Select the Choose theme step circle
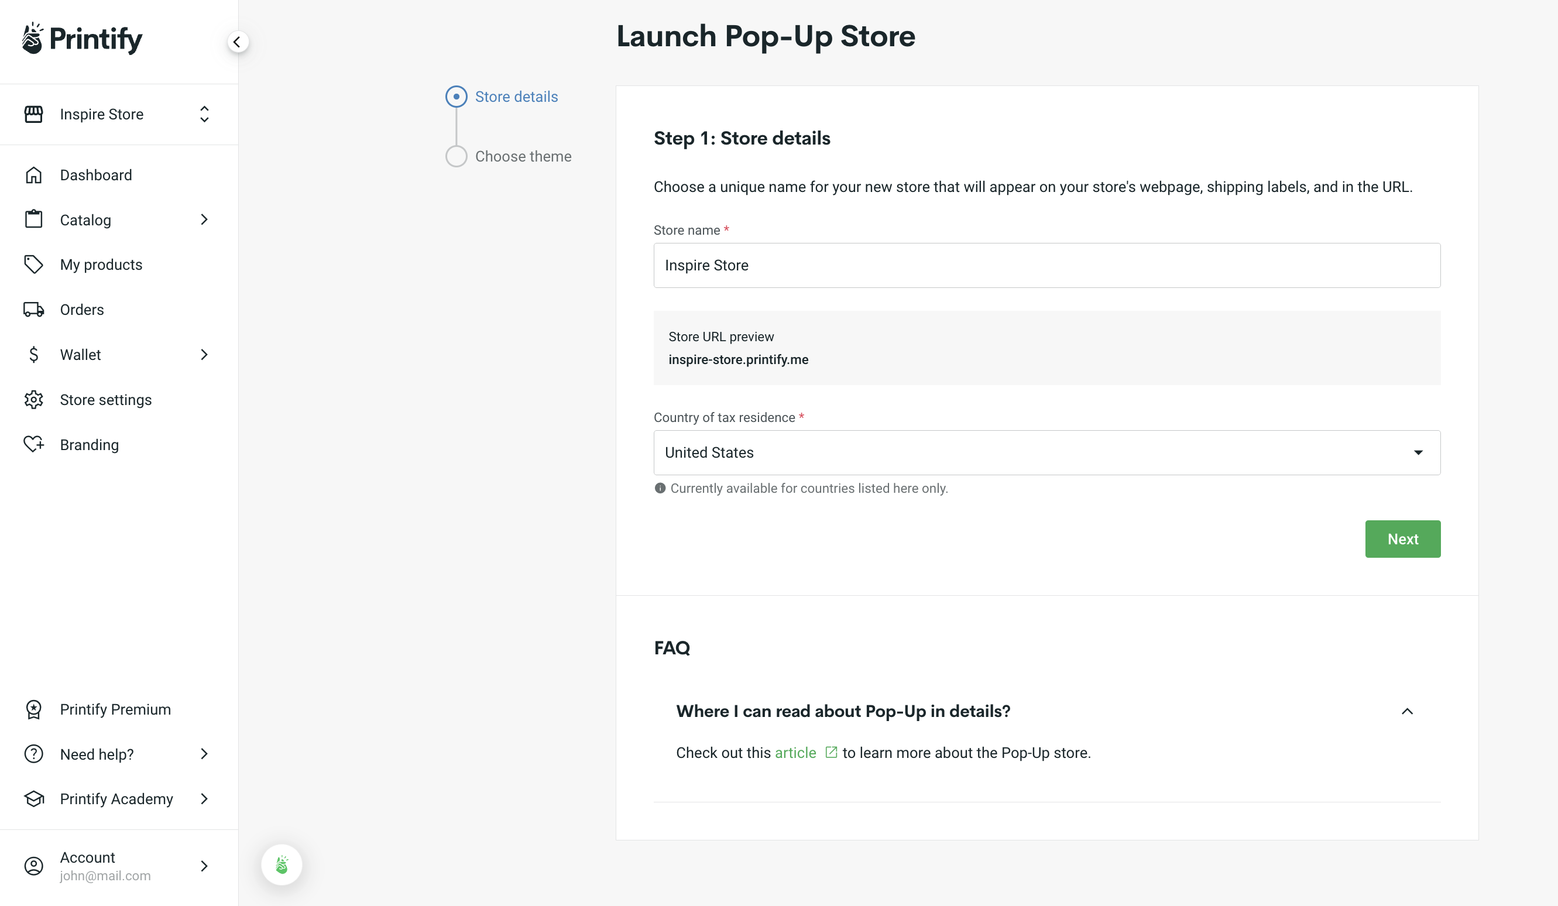 pyautogui.click(x=456, y=156)
